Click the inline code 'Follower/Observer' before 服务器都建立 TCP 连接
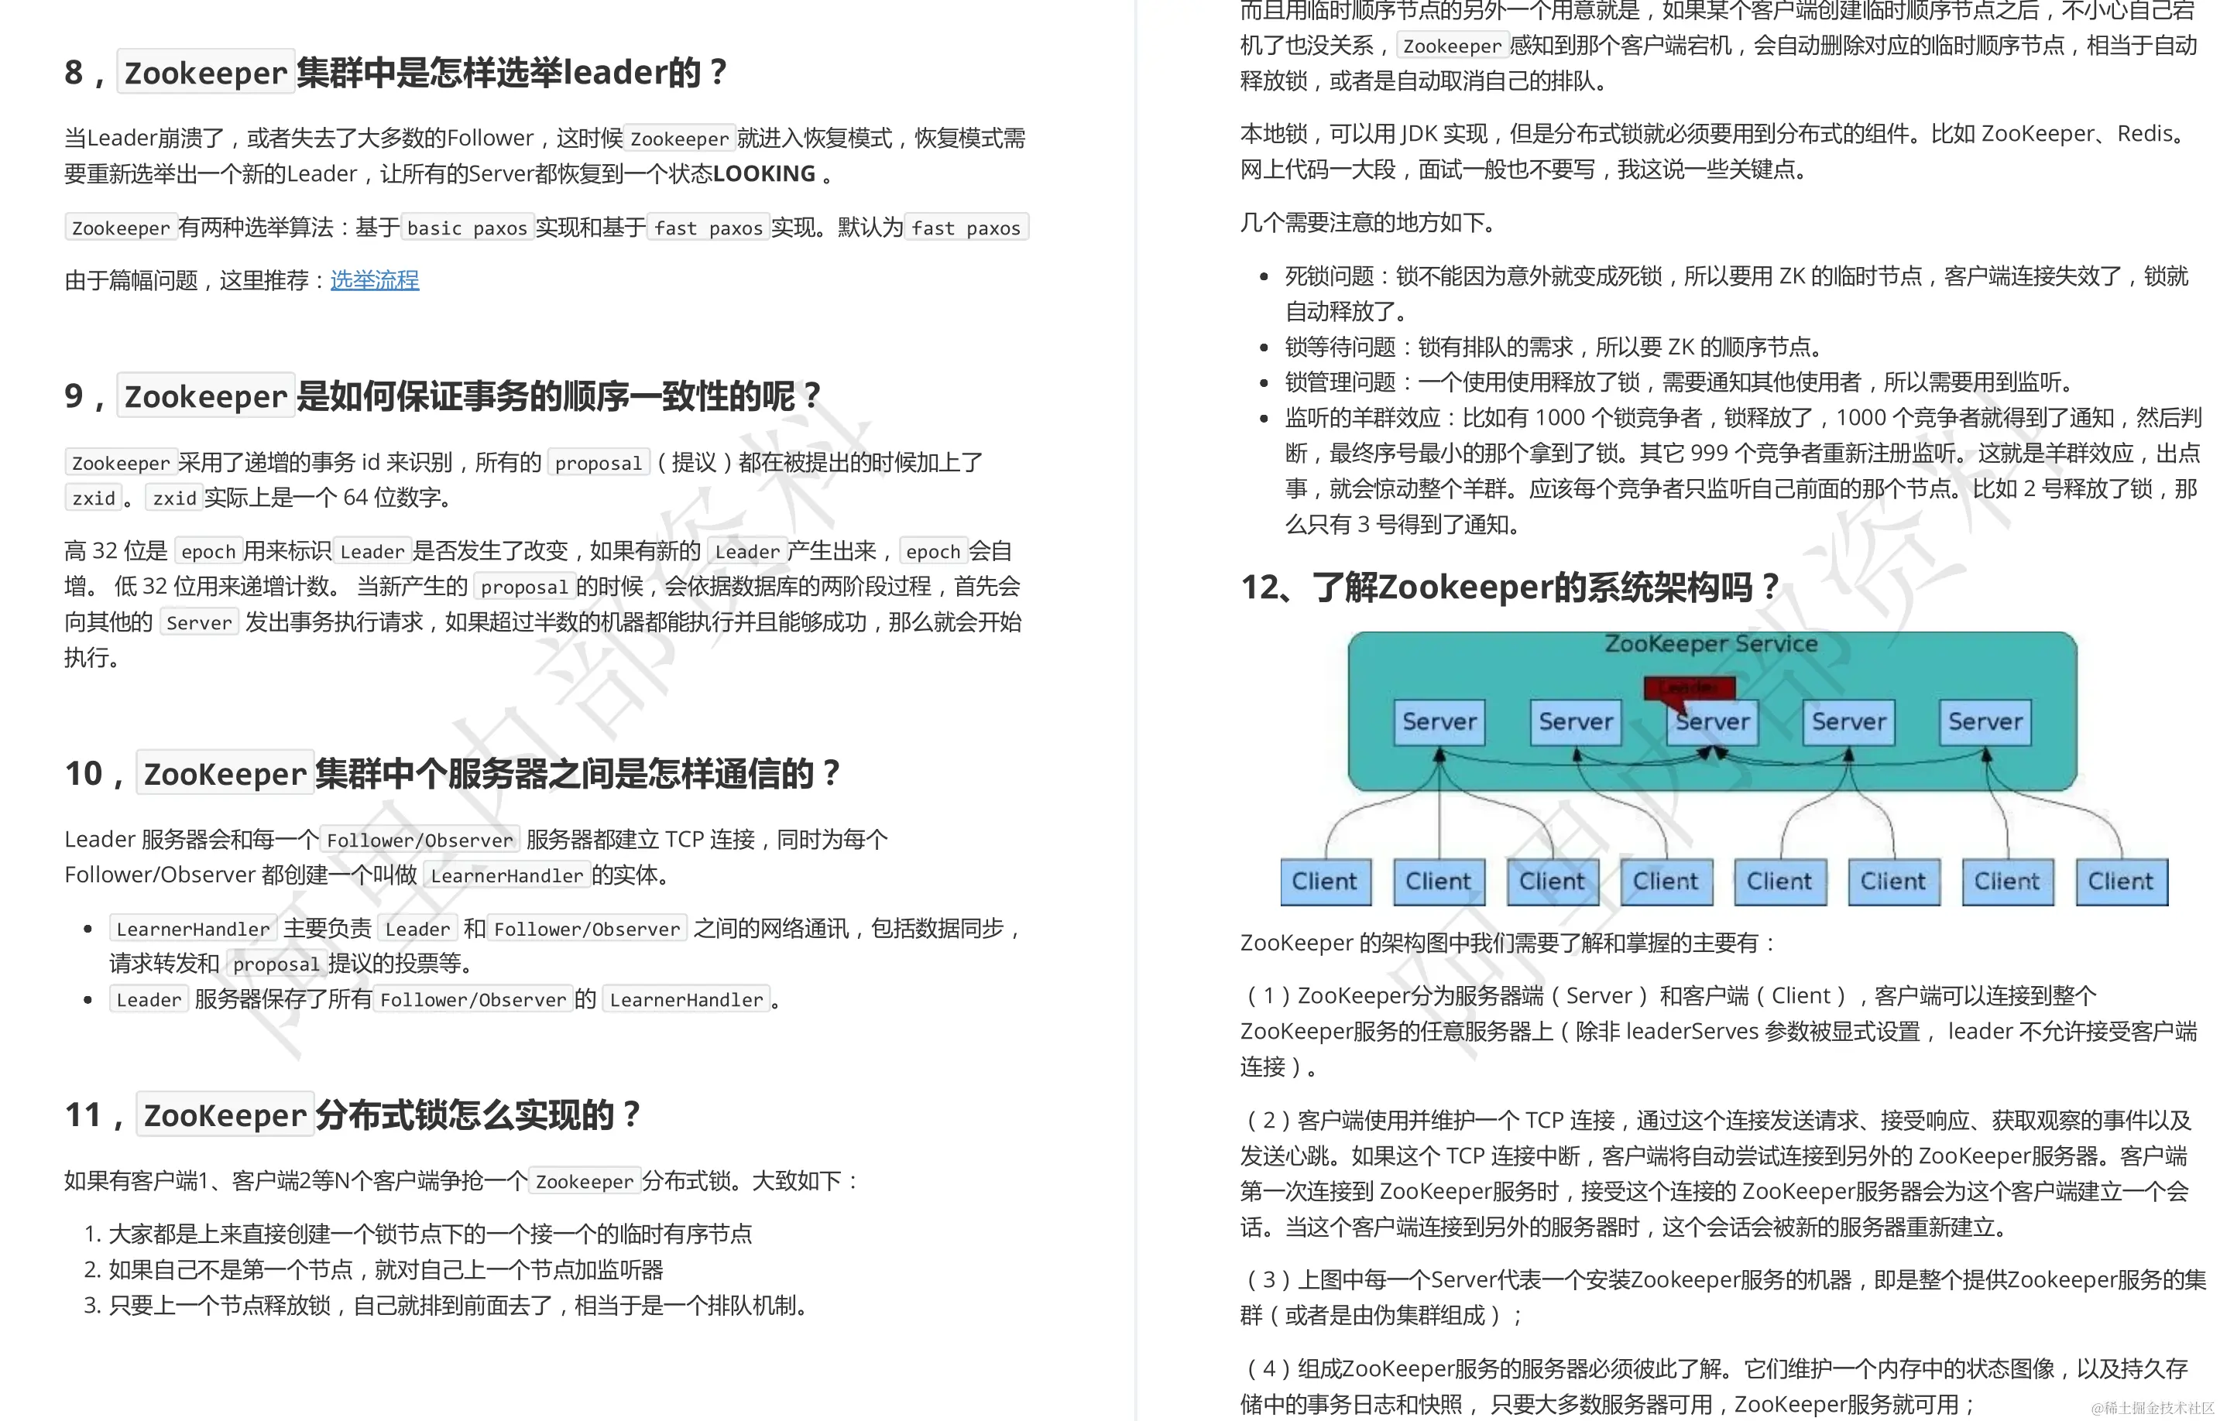This screenshot has width=2220, height=1421. click(419, 840)
